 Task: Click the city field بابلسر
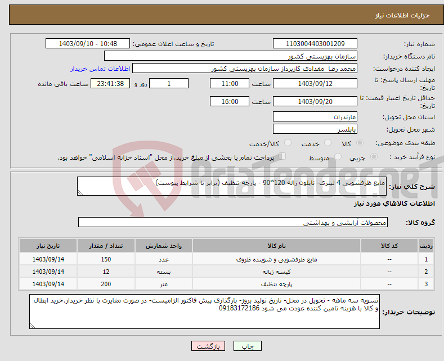[315, 129]
